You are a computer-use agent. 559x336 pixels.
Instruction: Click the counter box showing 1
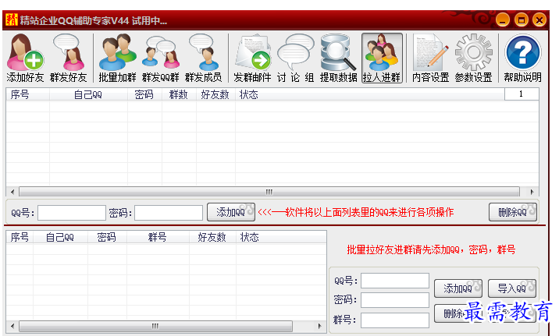coord(522,94)
